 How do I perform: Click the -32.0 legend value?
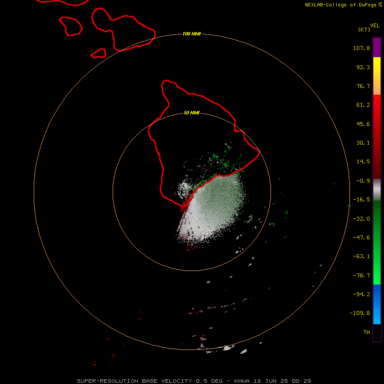pyautogui.click(x=361, y=219)
